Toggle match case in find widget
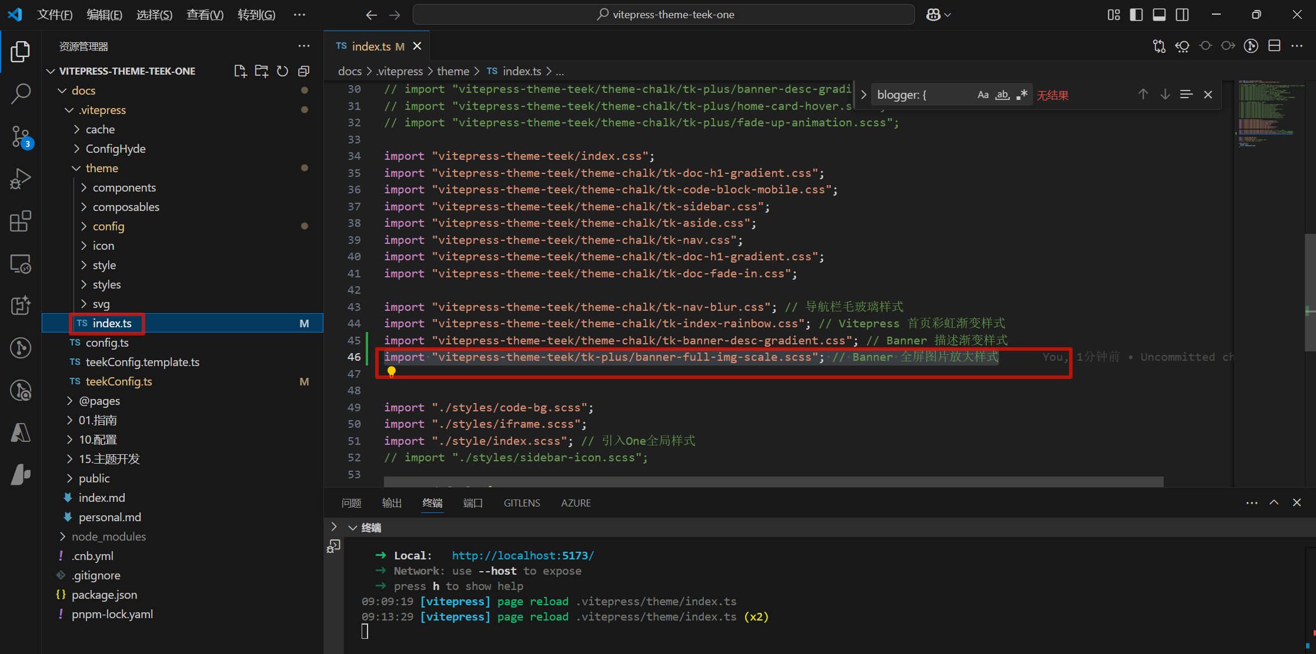 tap(983, 95)
